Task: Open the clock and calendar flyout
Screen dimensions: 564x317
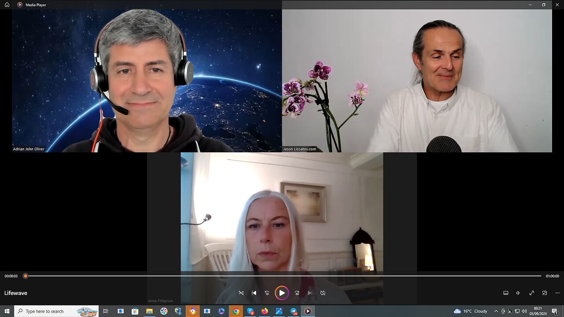Action: [538, 311]
